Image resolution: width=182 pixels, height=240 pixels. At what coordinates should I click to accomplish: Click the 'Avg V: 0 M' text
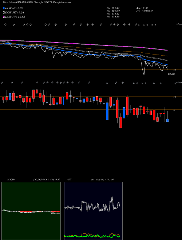[x=142, y=8]
